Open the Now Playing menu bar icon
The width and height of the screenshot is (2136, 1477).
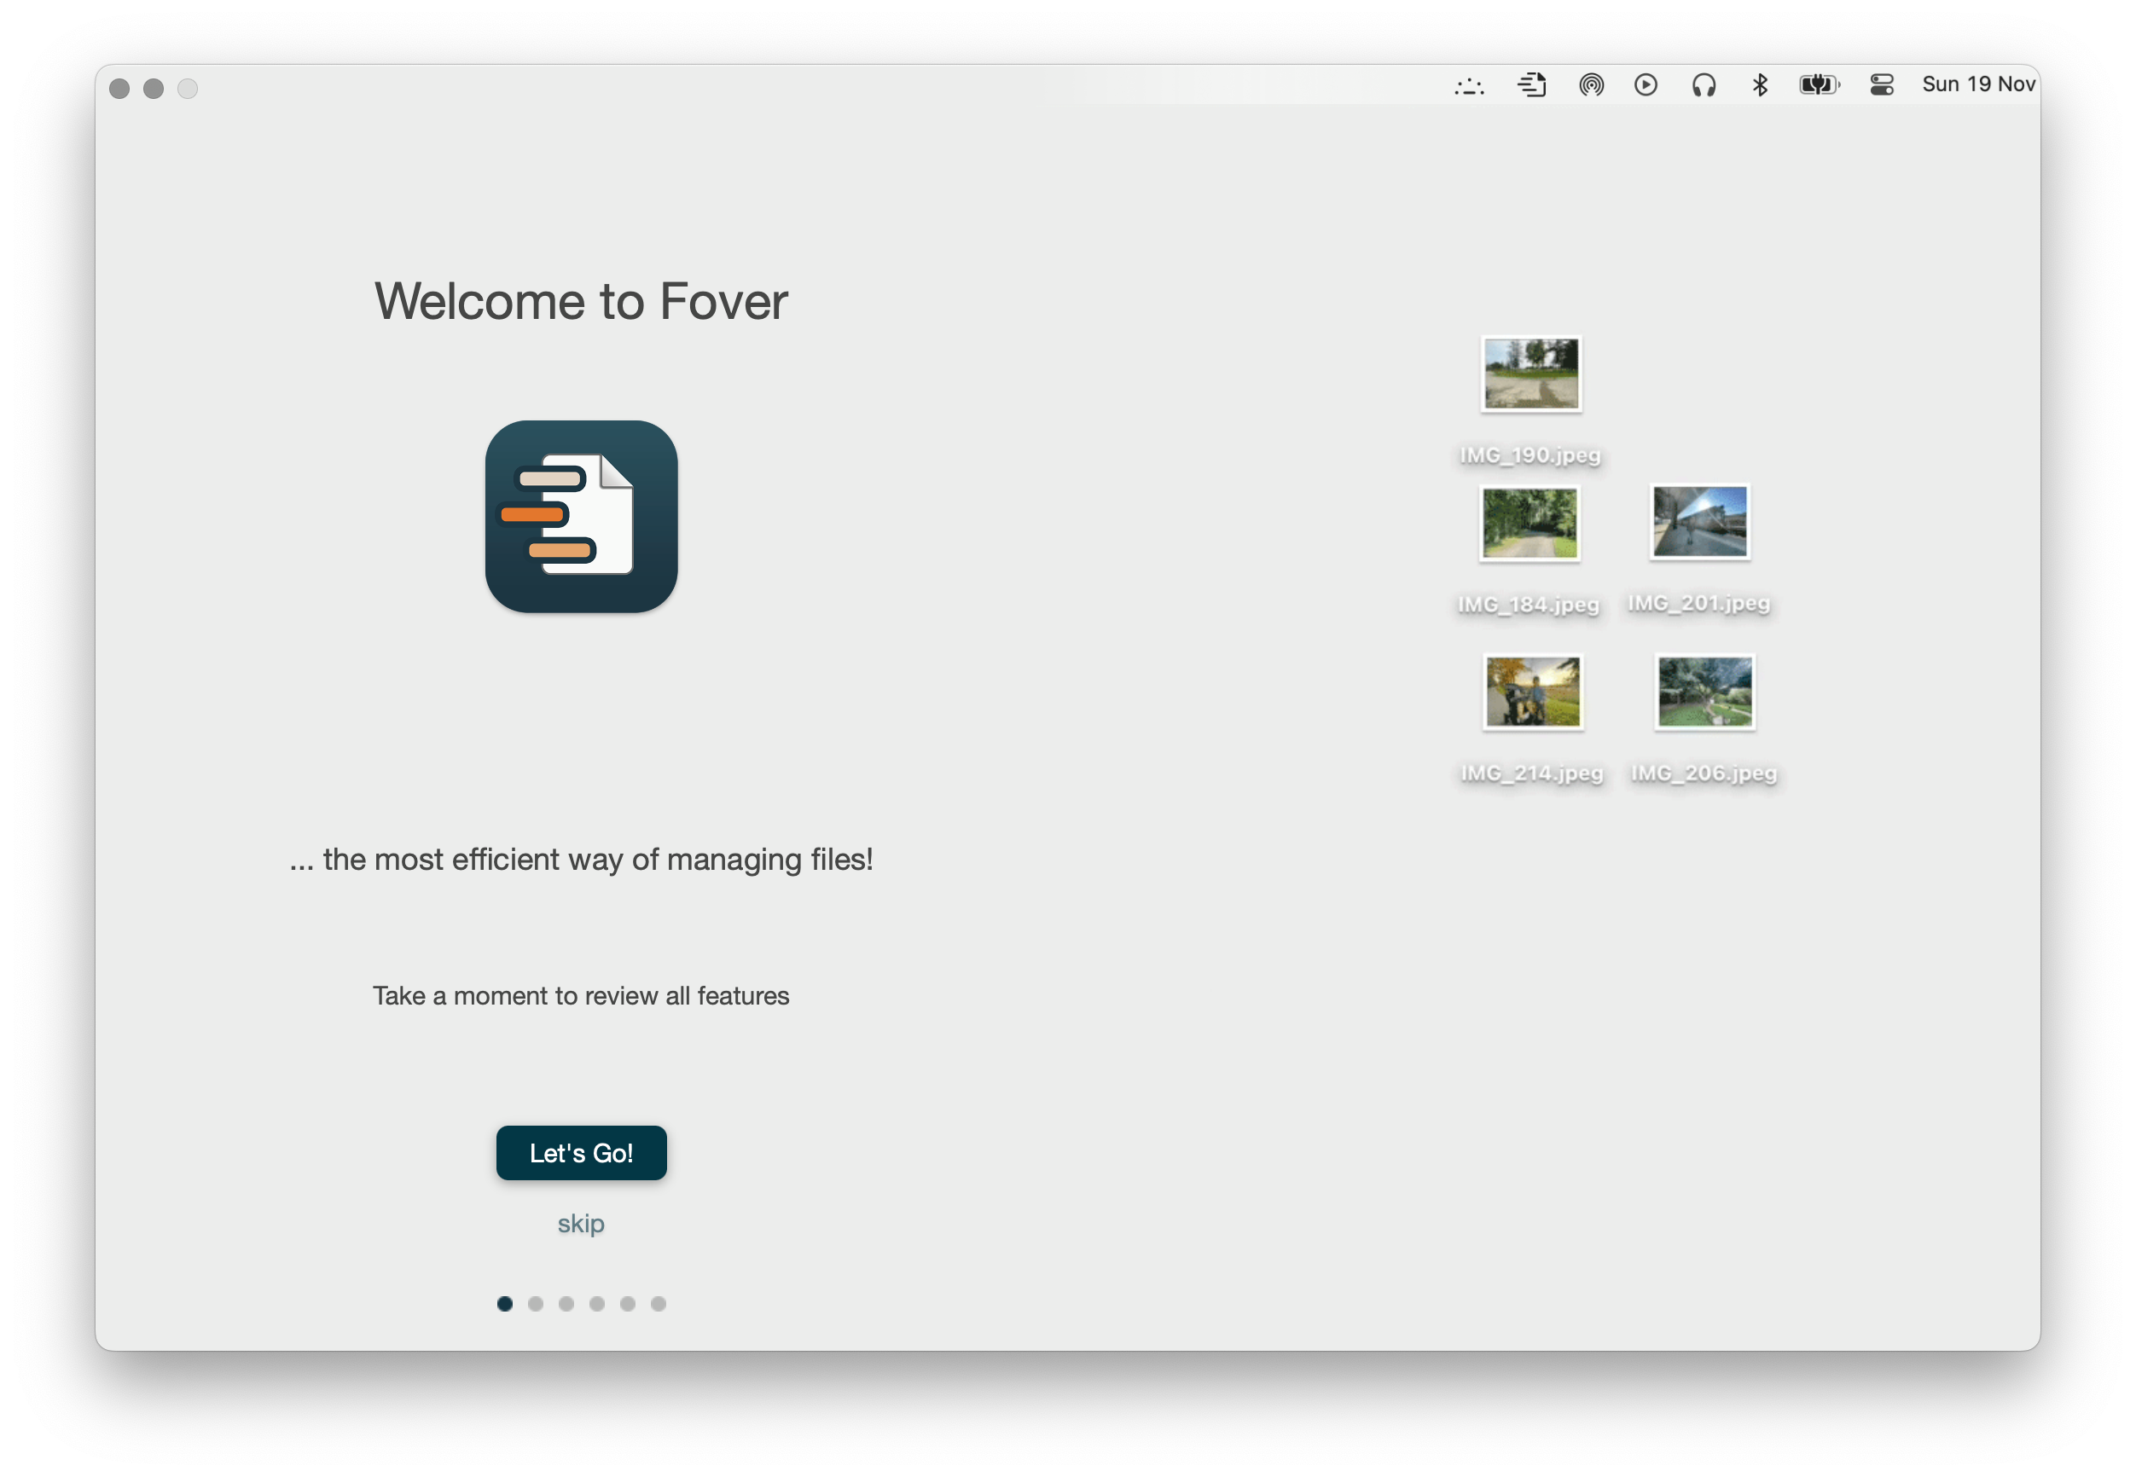tap(1646, 84)
